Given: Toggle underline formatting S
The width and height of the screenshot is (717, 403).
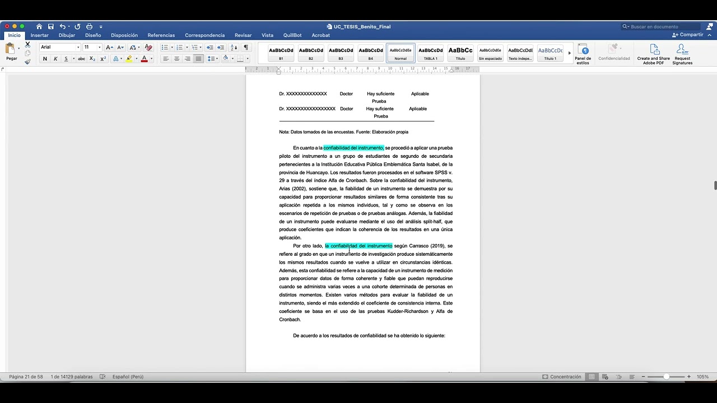Looking at the screenshot, I should pyautogui.click(x=66, y=59).
